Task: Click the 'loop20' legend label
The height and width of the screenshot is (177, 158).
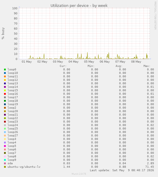Action: click(x=13, y=111)
